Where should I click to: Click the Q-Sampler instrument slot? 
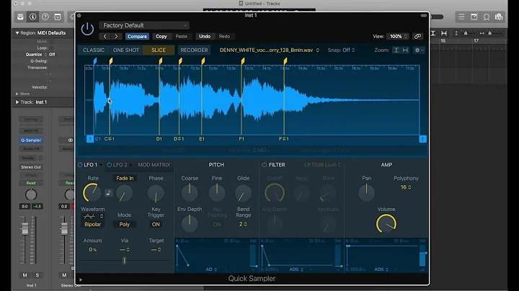(31, 140)
